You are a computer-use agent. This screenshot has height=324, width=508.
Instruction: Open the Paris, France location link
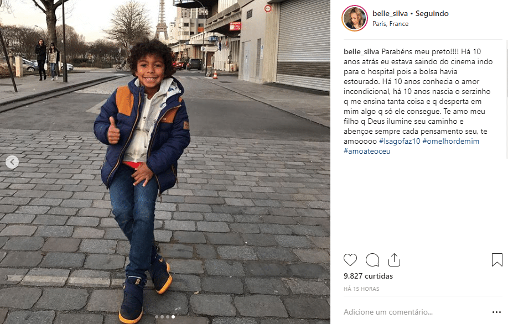[390, 24]
